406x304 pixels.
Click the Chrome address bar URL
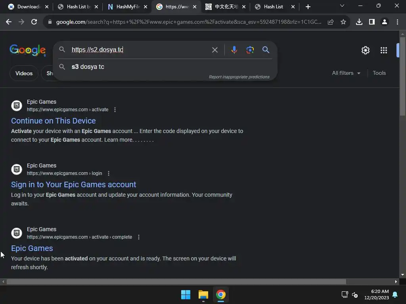coord(188,22)
